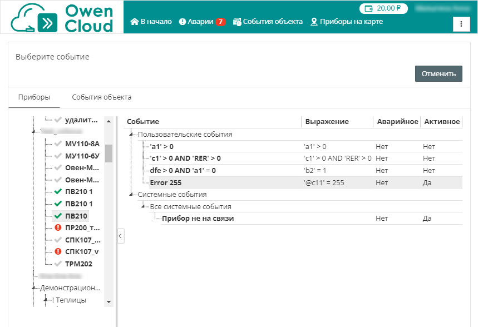
Task: Go to В начало home page
Action: 151,22
